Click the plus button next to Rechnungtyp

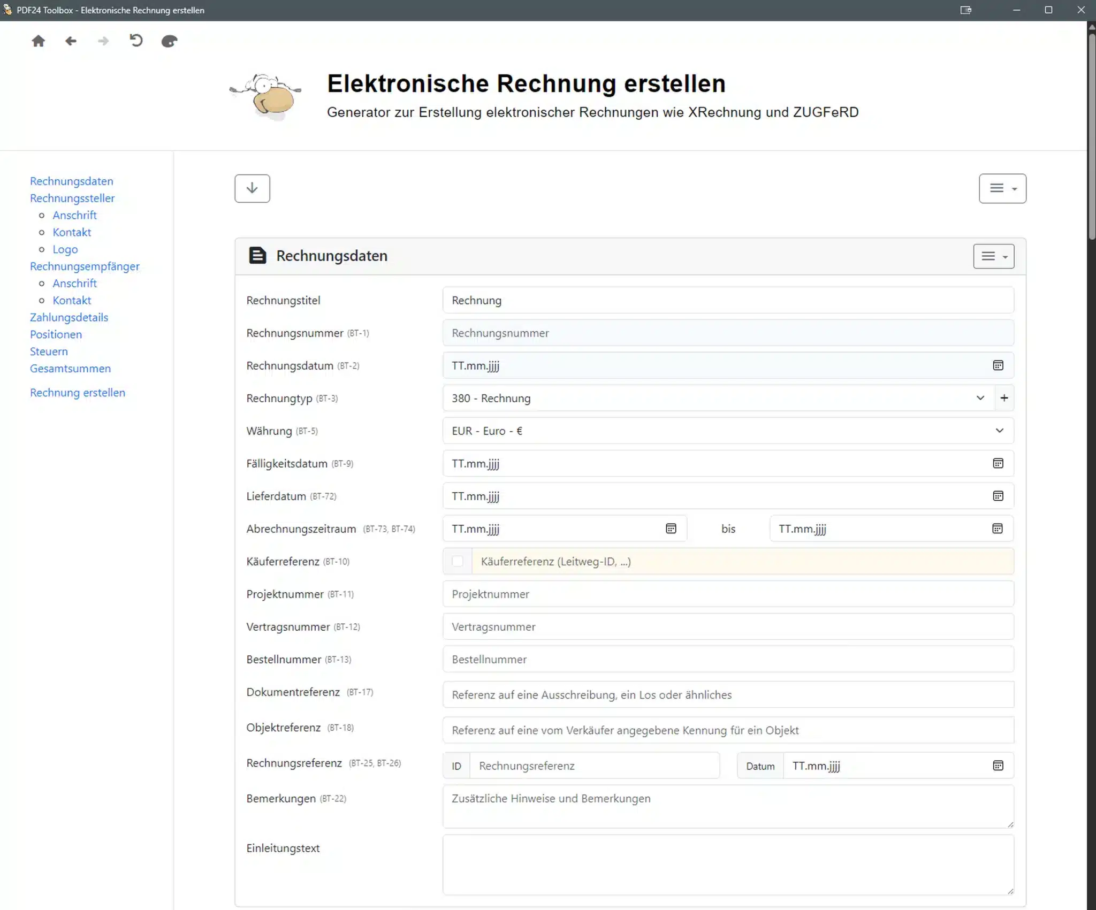click(1004, 398)
